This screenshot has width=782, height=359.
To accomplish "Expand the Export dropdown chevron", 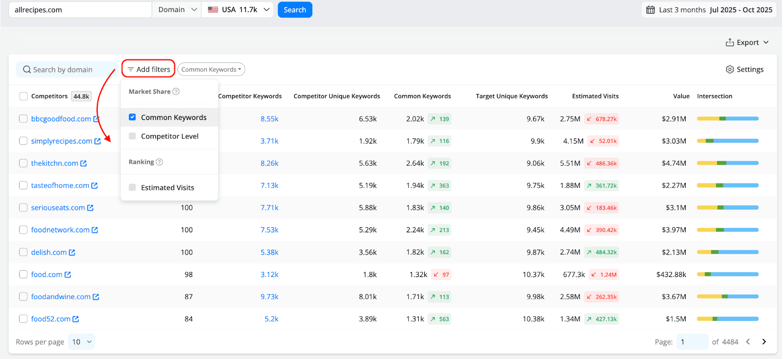I will [766, 42].
